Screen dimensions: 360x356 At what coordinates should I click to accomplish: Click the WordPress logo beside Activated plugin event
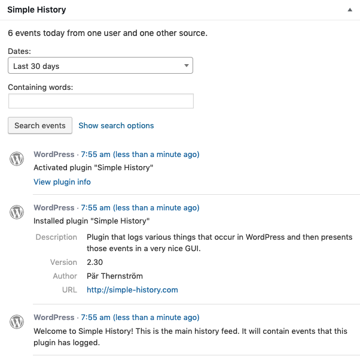click(x=17, y=159)
